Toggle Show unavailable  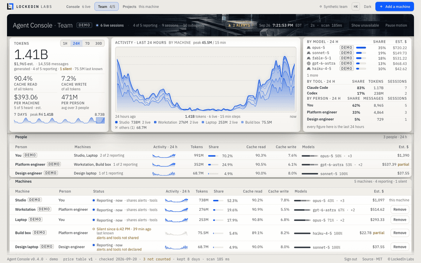[365, 25]
